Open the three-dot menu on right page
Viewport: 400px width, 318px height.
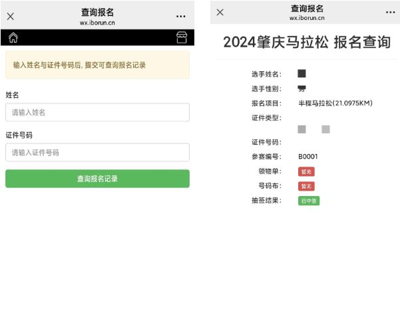pyautogui.click(x=390, y=12)
